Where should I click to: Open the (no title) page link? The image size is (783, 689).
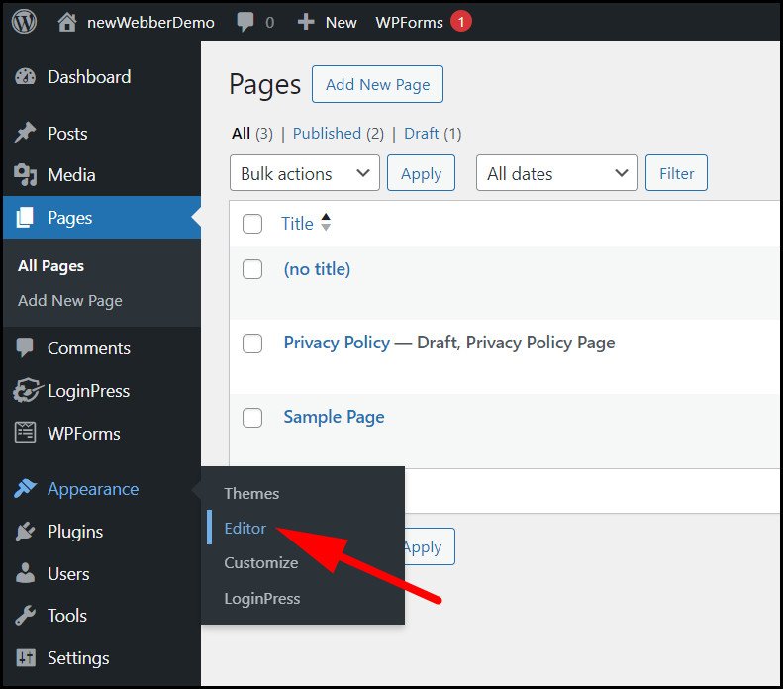point(317,269)
